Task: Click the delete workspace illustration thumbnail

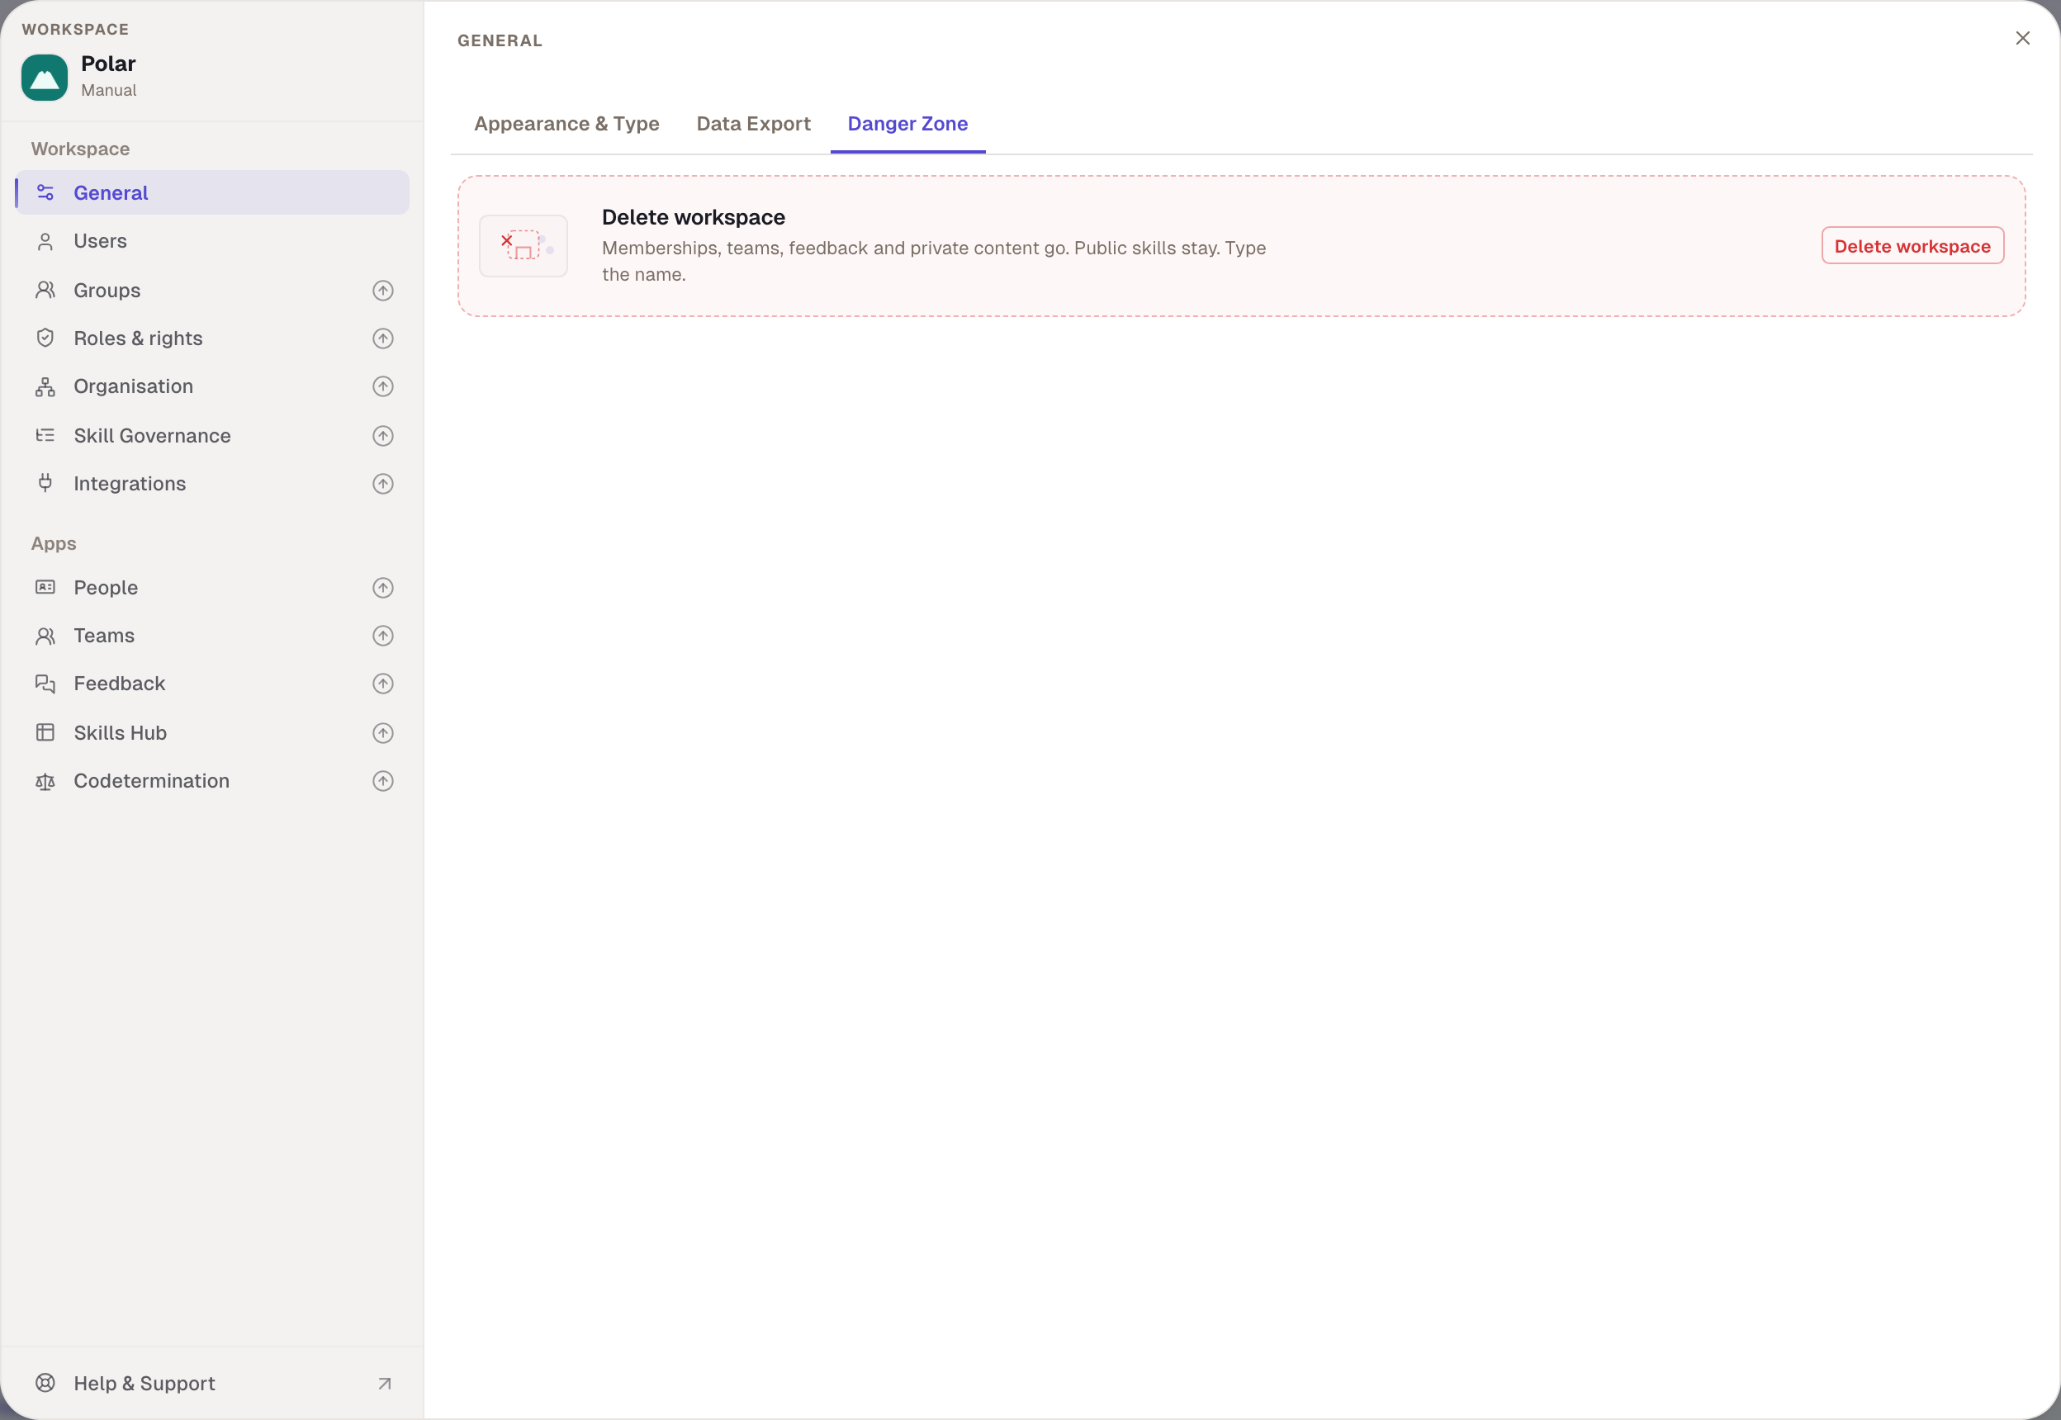Action: [x=524, y=245]
